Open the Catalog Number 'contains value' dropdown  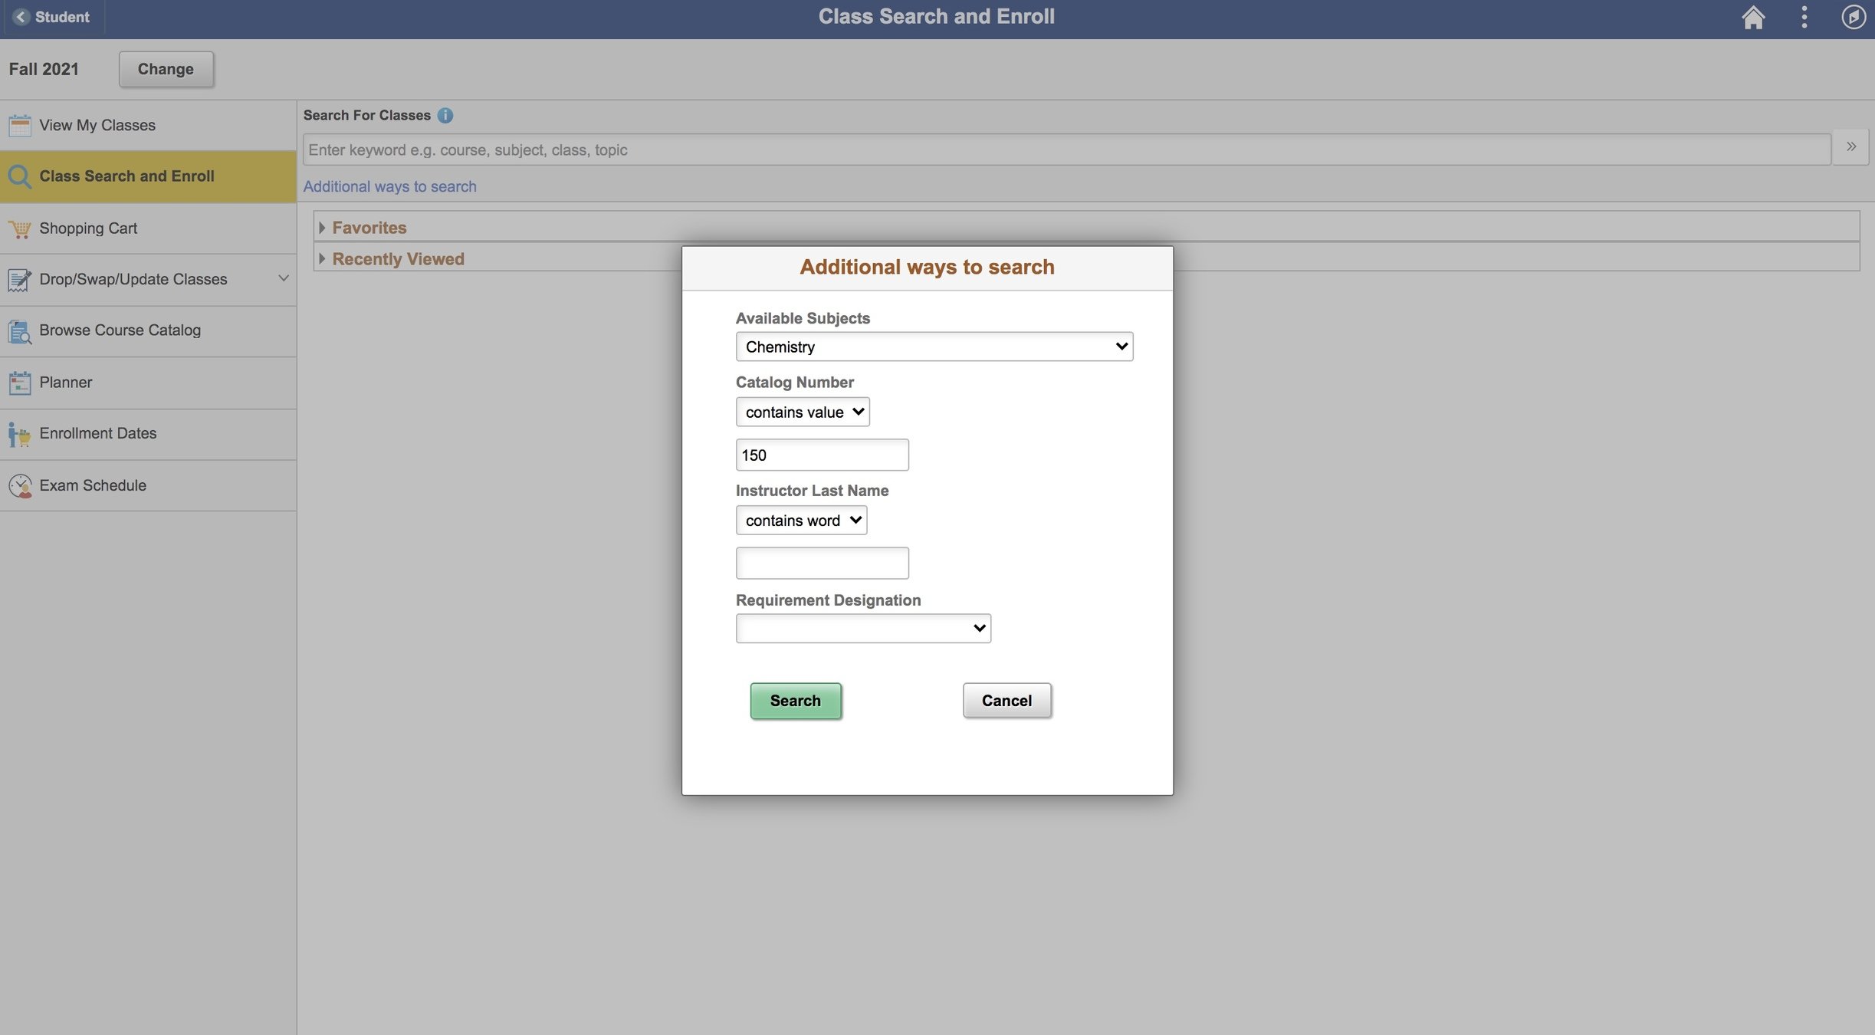click(803, 412)
